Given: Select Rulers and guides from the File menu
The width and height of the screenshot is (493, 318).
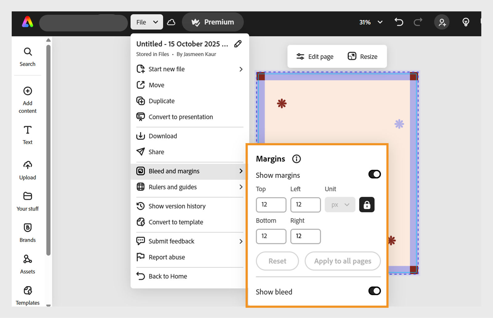Looking at the screenshot, I should coord(173,187).
